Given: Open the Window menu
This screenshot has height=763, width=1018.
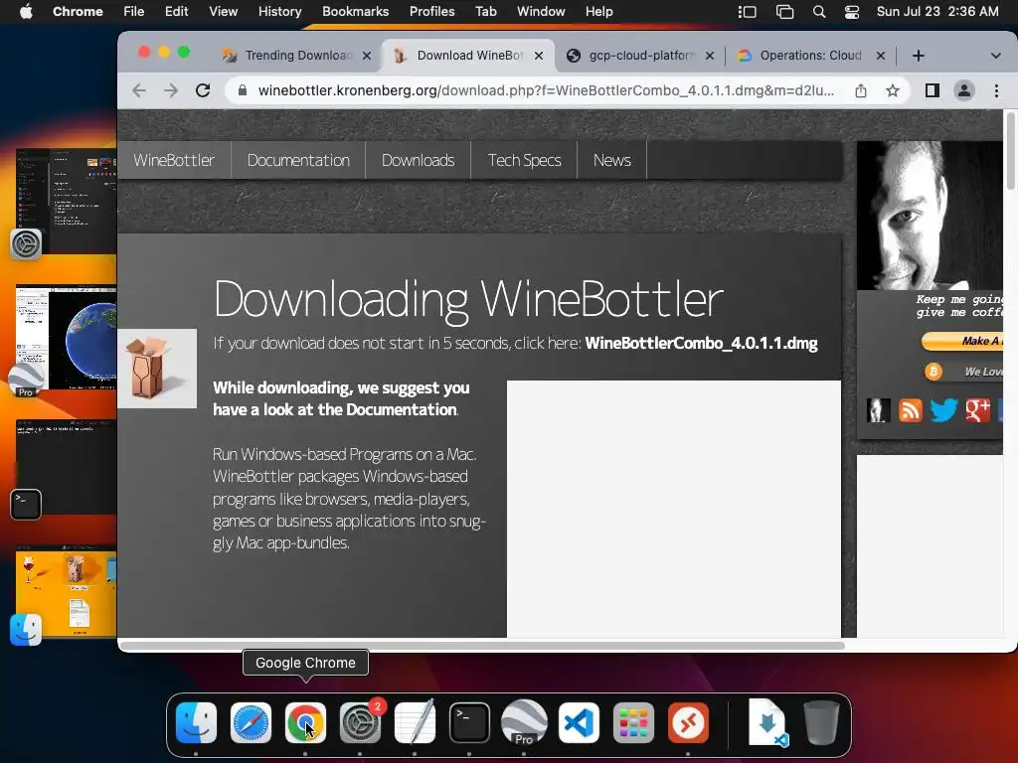Looking at the screenshot, I should pos(541,12).
